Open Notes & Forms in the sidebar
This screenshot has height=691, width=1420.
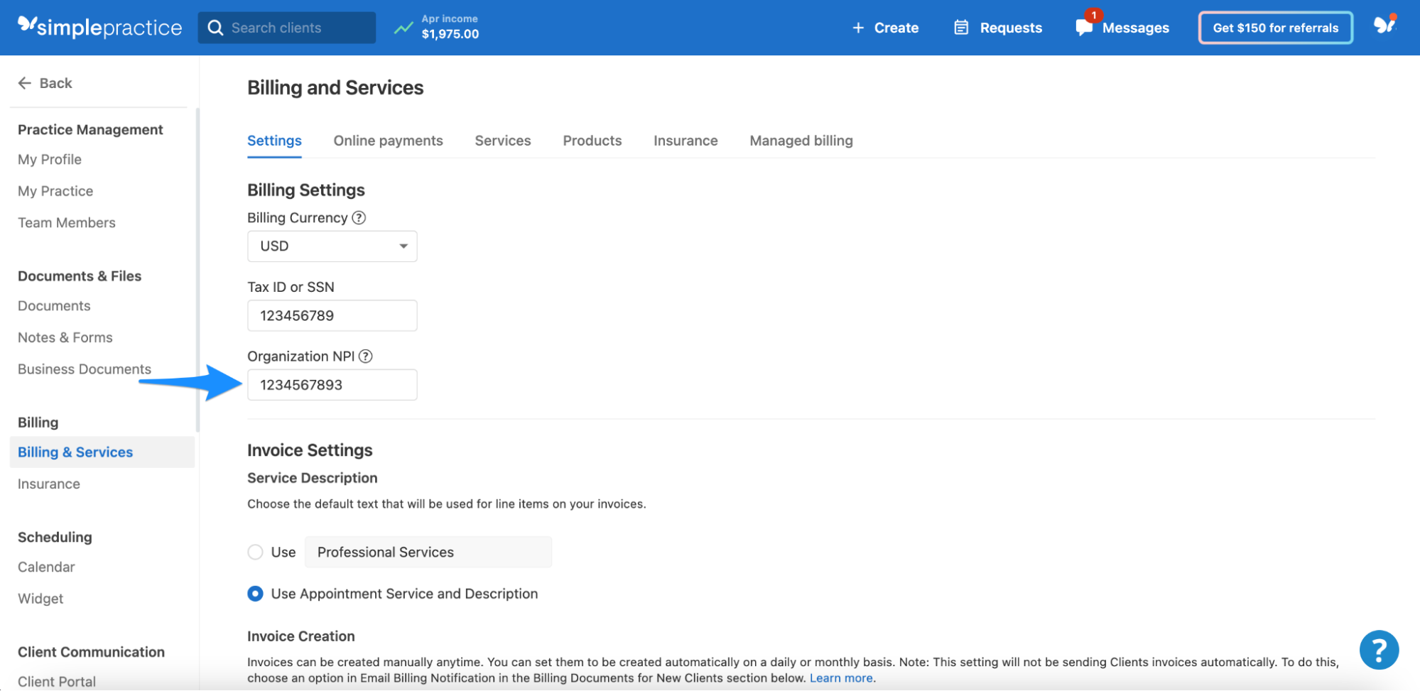65,337
